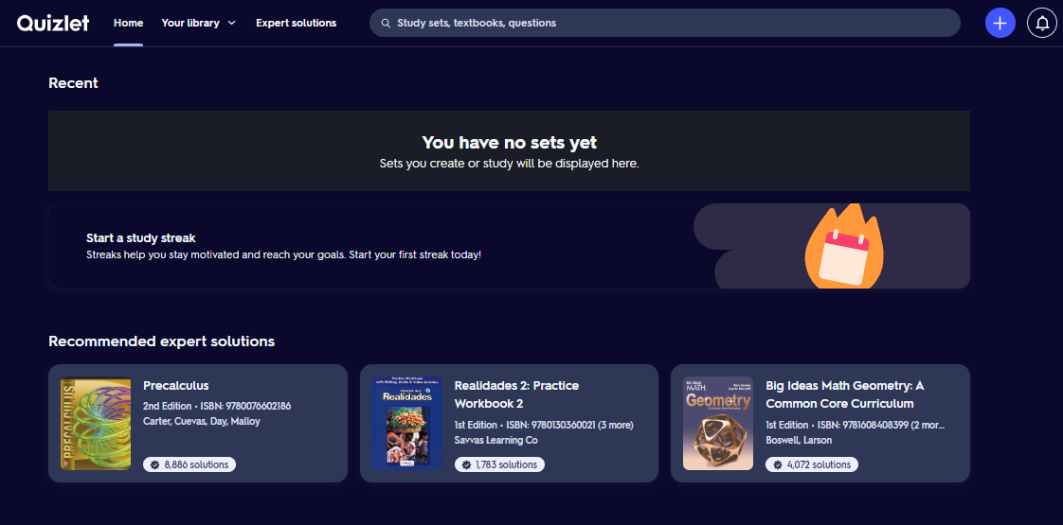Open the Precalculus book cover thumbnail
Image resolution: width=1063 pixels, height=525 pixels.
point(96,424)
